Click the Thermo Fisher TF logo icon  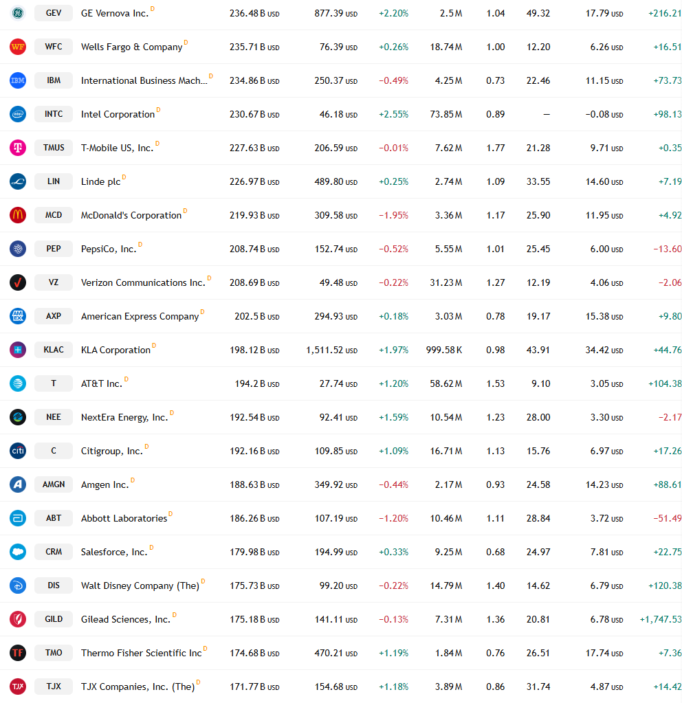coord(18,652)
